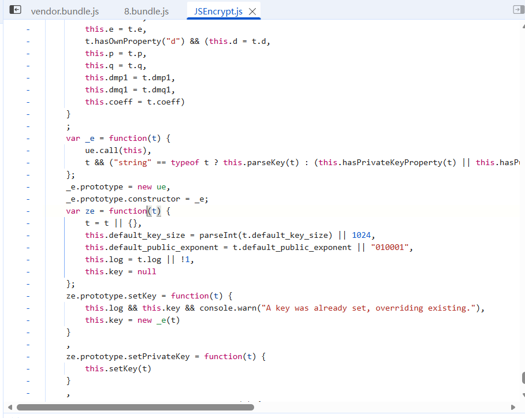Click the horizontal scrollbar thumb
Image resolution: width=525 pixels, height=418 pixels.
click(x=135, y=407)
